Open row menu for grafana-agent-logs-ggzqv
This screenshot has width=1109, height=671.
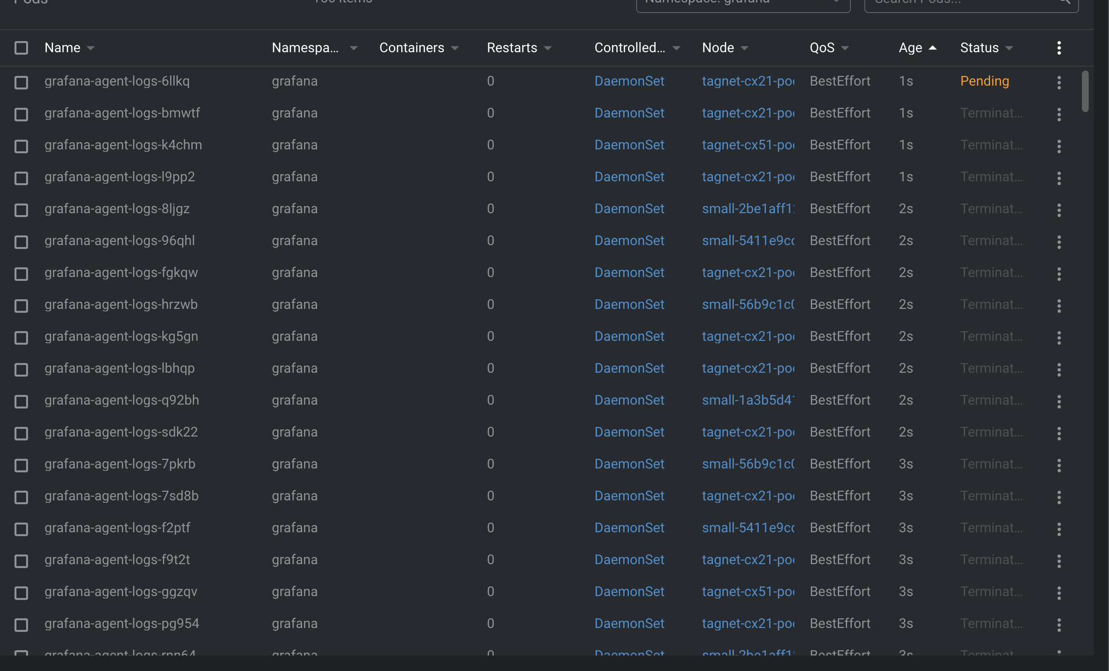pos(1059,592)
